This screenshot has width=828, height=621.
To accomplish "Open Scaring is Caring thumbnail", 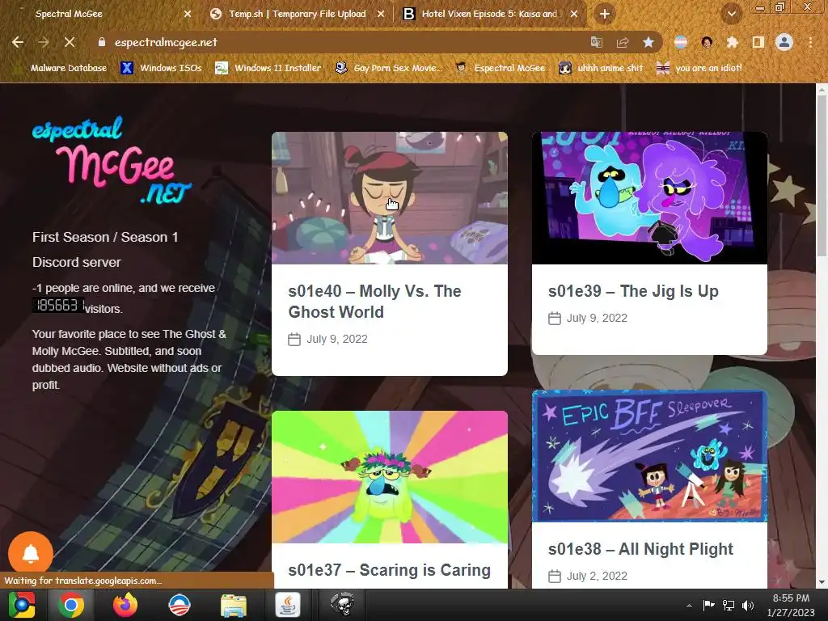I will (390, 477).
